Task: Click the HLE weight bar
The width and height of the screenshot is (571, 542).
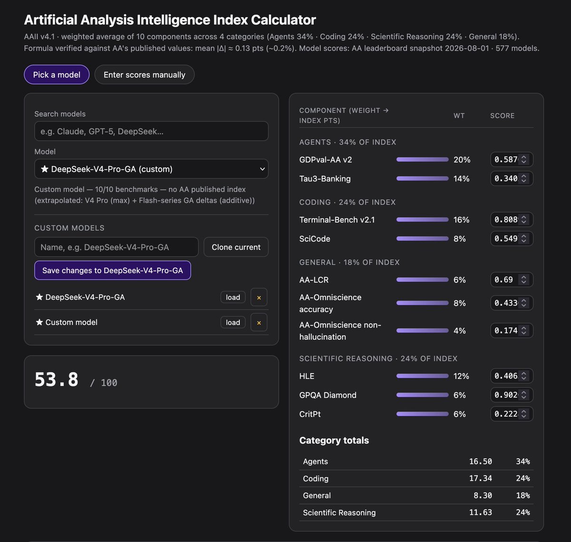Action: pos(423,376)
